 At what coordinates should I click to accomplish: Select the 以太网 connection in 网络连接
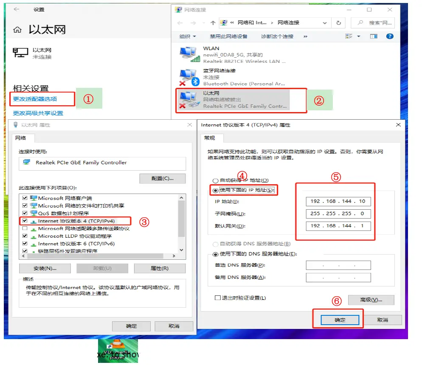coord(233,99)
